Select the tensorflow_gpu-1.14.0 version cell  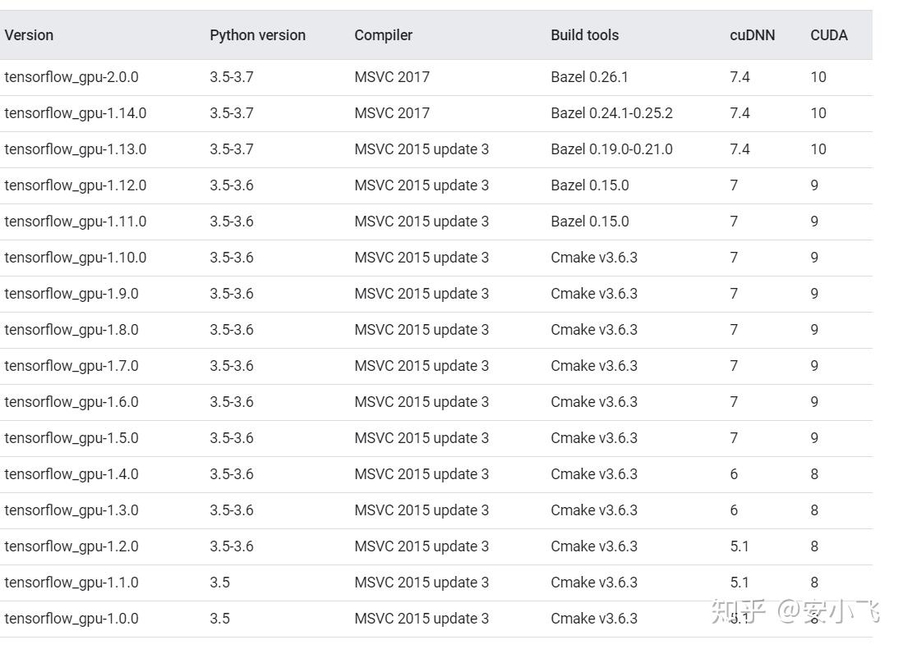[76, 113]
